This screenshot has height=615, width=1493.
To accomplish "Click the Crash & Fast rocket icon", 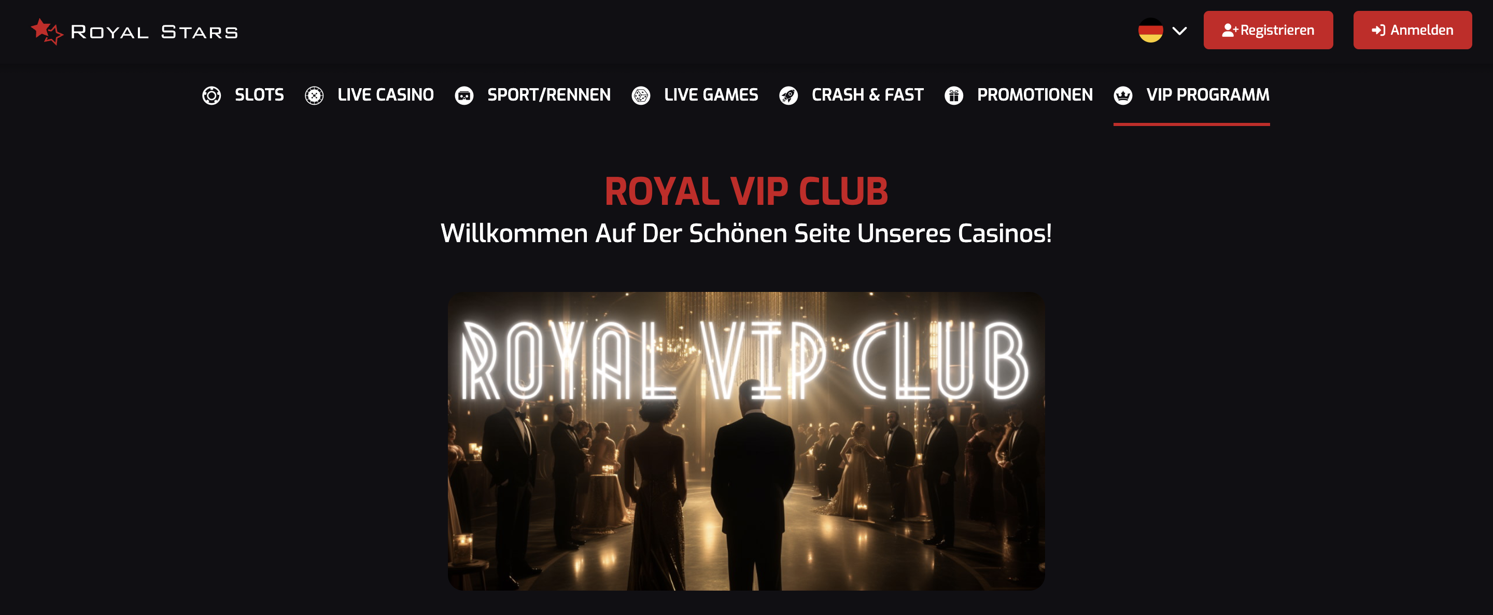I will (788, 95).
